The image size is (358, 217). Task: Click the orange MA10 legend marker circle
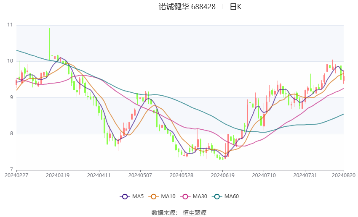pyautogui.click(x=153, y=196)
